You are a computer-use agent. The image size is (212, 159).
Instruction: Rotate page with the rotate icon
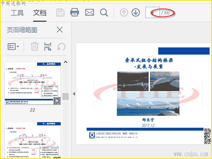61,47
